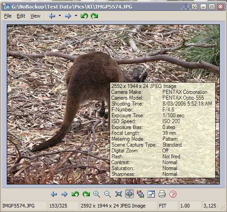Toggle the pressed fit-to-window icon
Screen dimensions: 227x212
coord(130,194)
